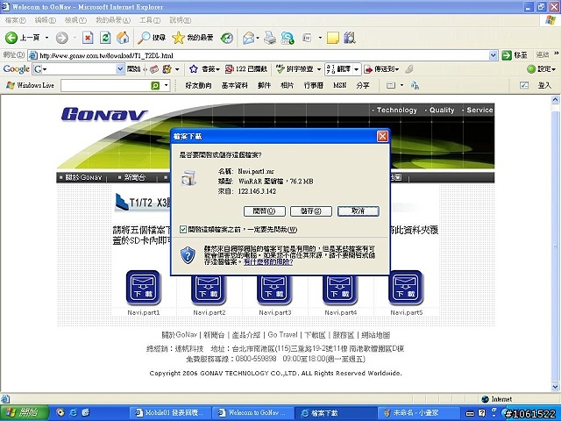Screen dimensions: 561x421
Task: Expand the address bar dropdown
Action: tap(493, 55)
